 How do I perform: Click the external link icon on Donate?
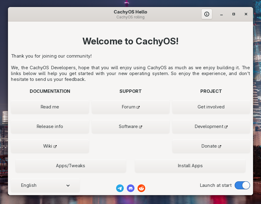tap(219, 146)
